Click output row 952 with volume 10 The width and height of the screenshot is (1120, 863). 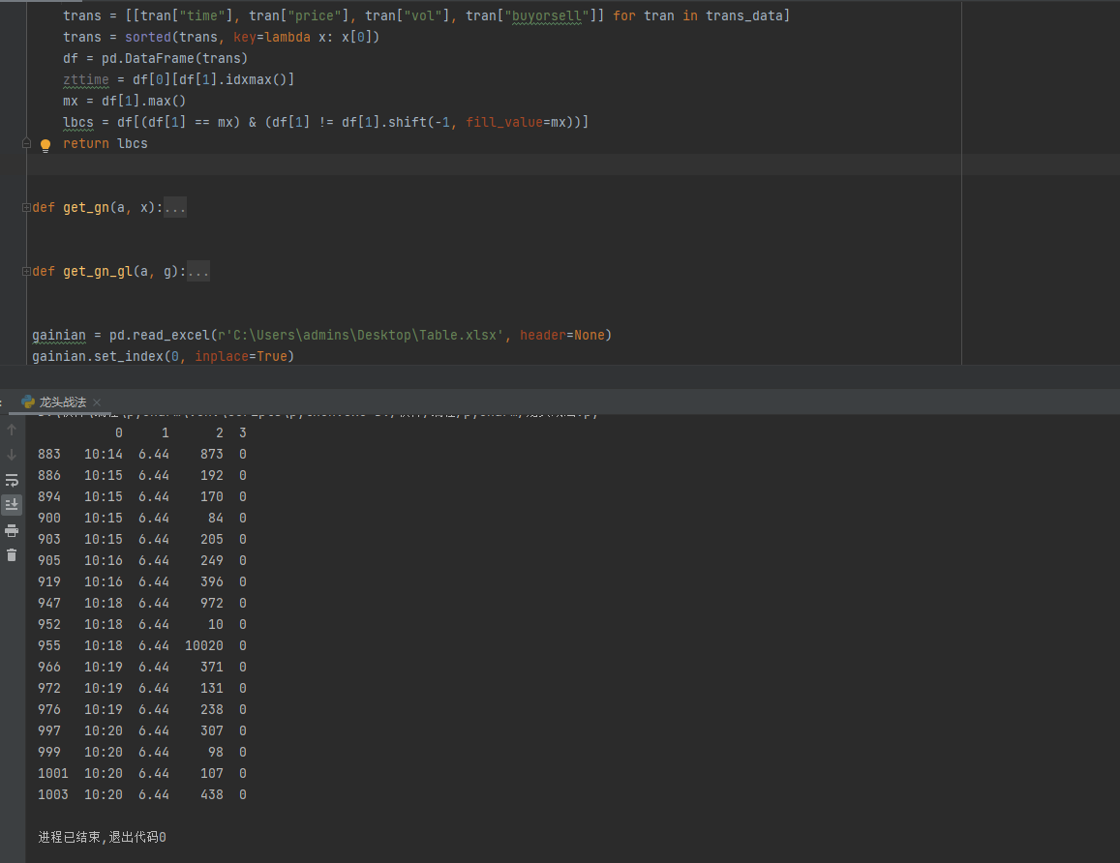pos(142,625)
